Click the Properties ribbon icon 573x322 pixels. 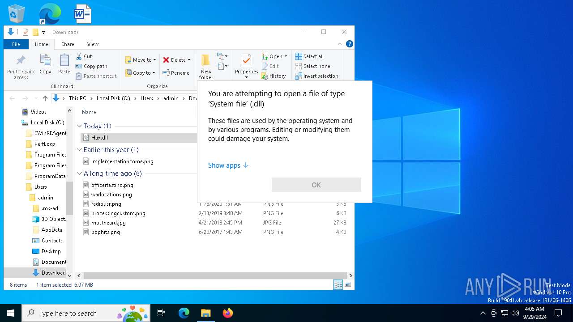246,60
